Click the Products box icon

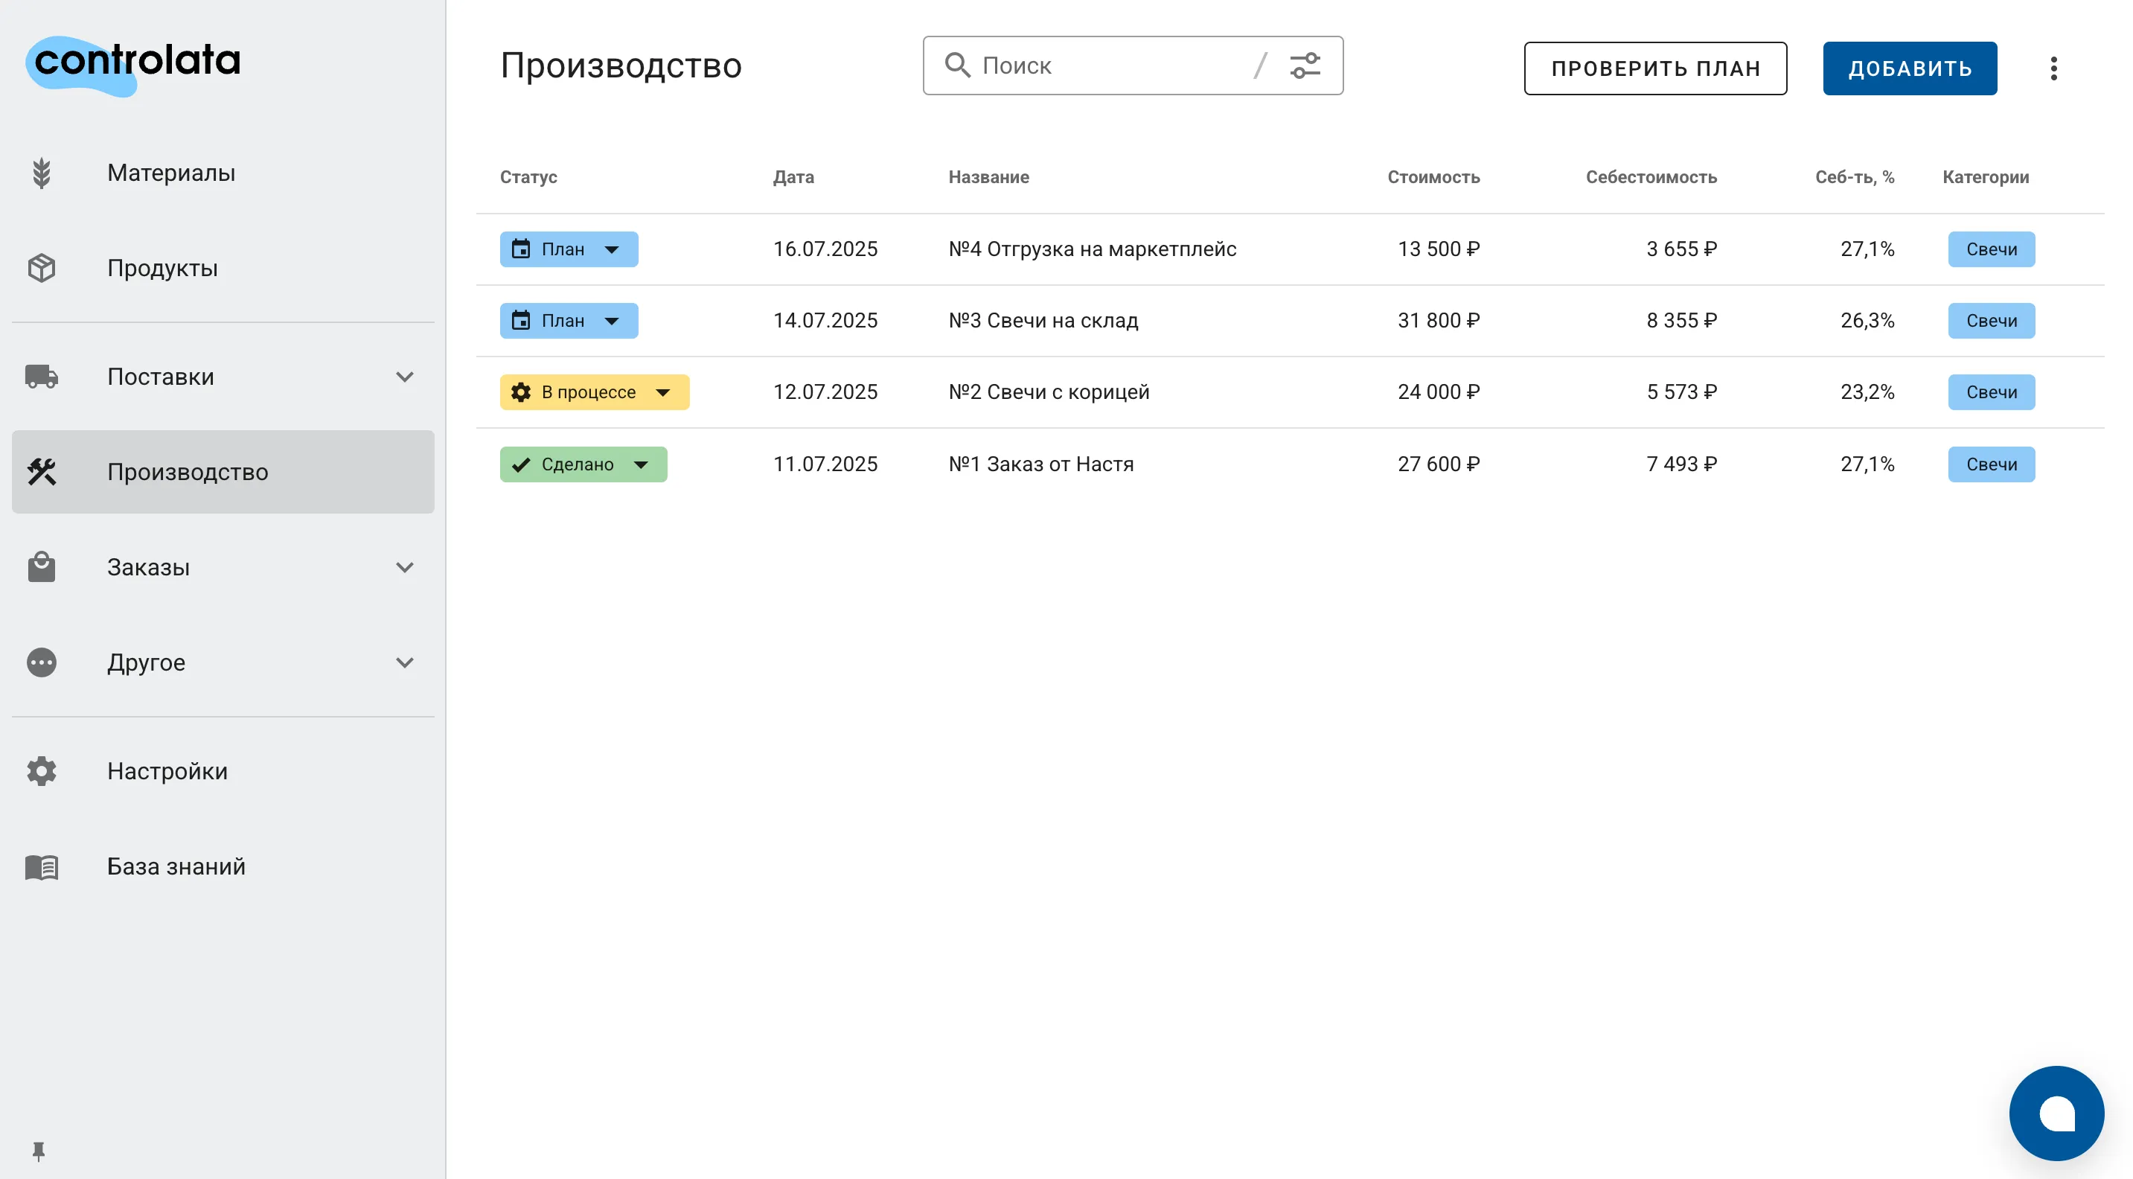[42, 268]
